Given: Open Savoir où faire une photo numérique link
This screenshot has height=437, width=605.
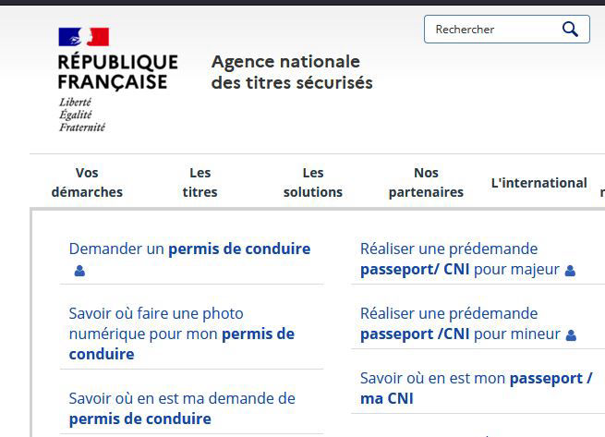Looking at the screenshot, I should pyautogui.click(x=182, y=334).
